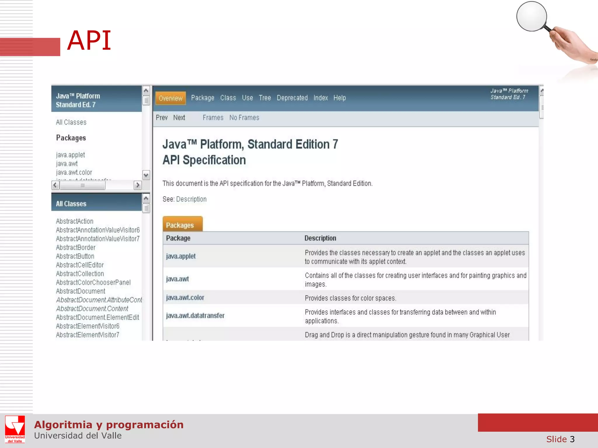This screenshot has height=448, width=598.
Task: Open the java.awt.datatransfer package link
Action: [195, 316]
